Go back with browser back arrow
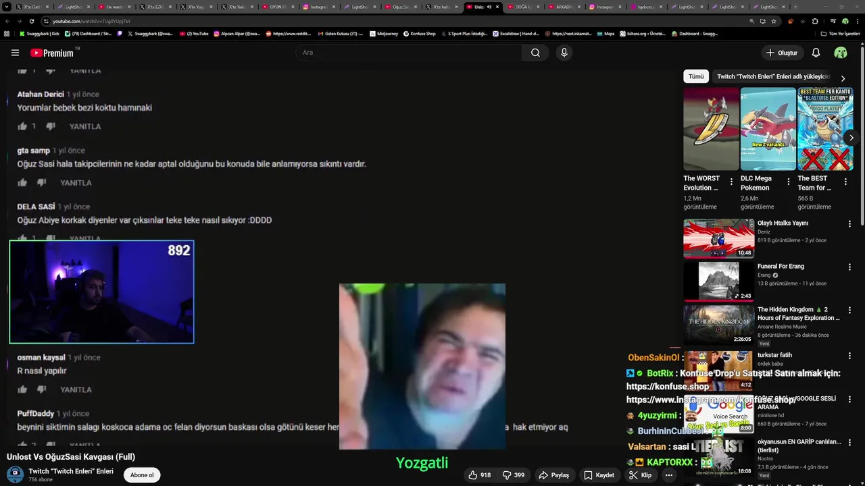The image size is (865, 486). (x=7, y=21)
